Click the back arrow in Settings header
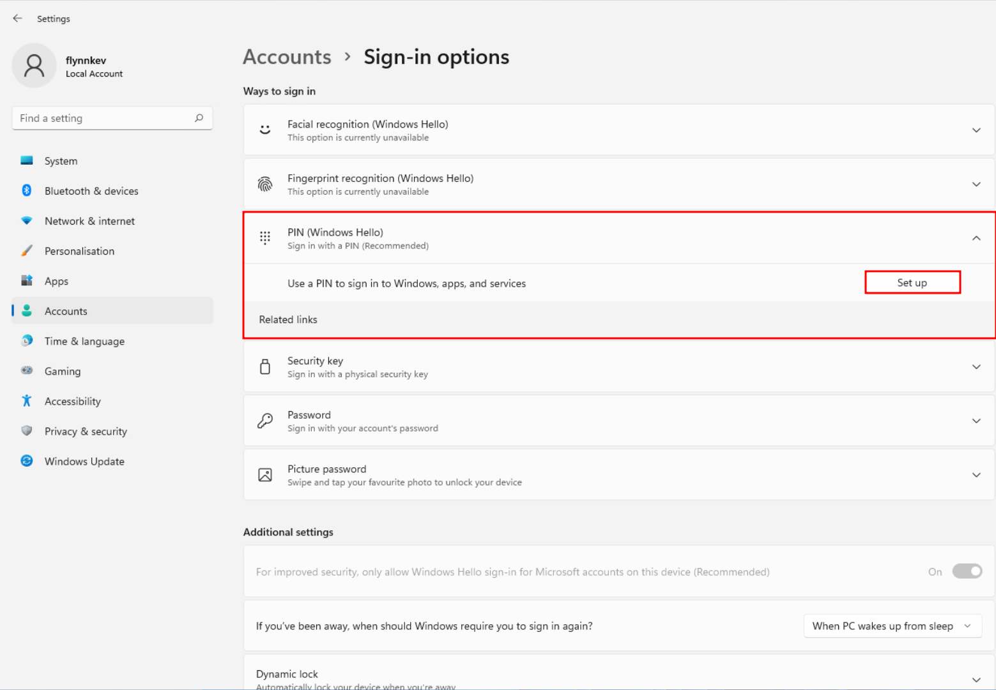 click(x=17, y=19)
